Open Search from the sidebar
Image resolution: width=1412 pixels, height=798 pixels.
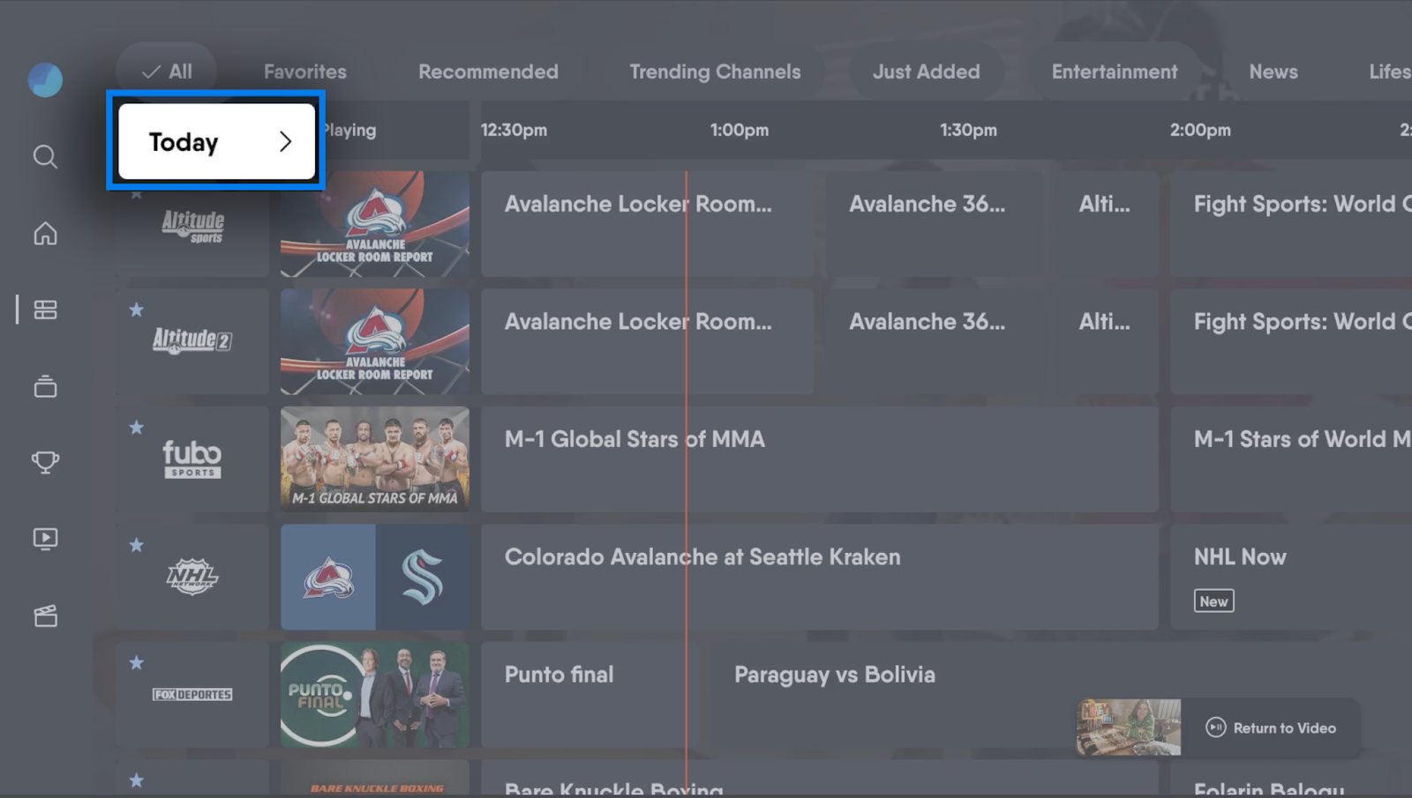(x=45, y=157)
